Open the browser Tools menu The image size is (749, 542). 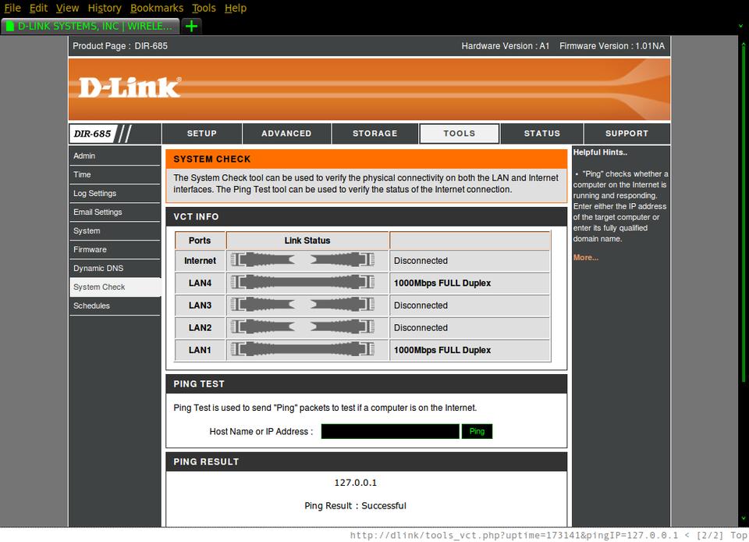pyautogui.click(x=204, y=8)
